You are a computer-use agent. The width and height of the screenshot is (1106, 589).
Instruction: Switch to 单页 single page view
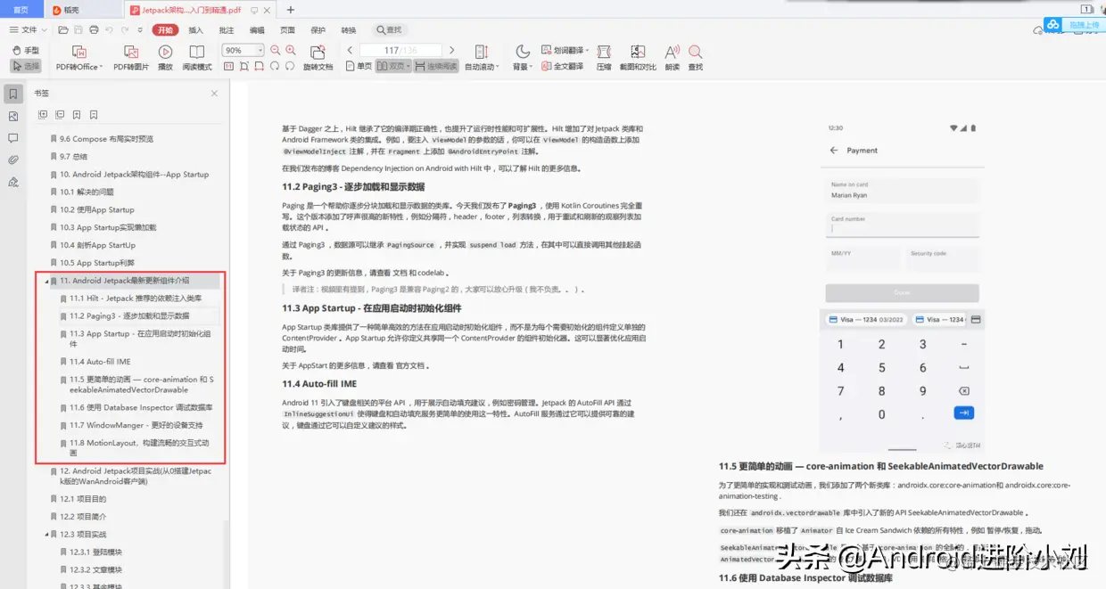359,66
